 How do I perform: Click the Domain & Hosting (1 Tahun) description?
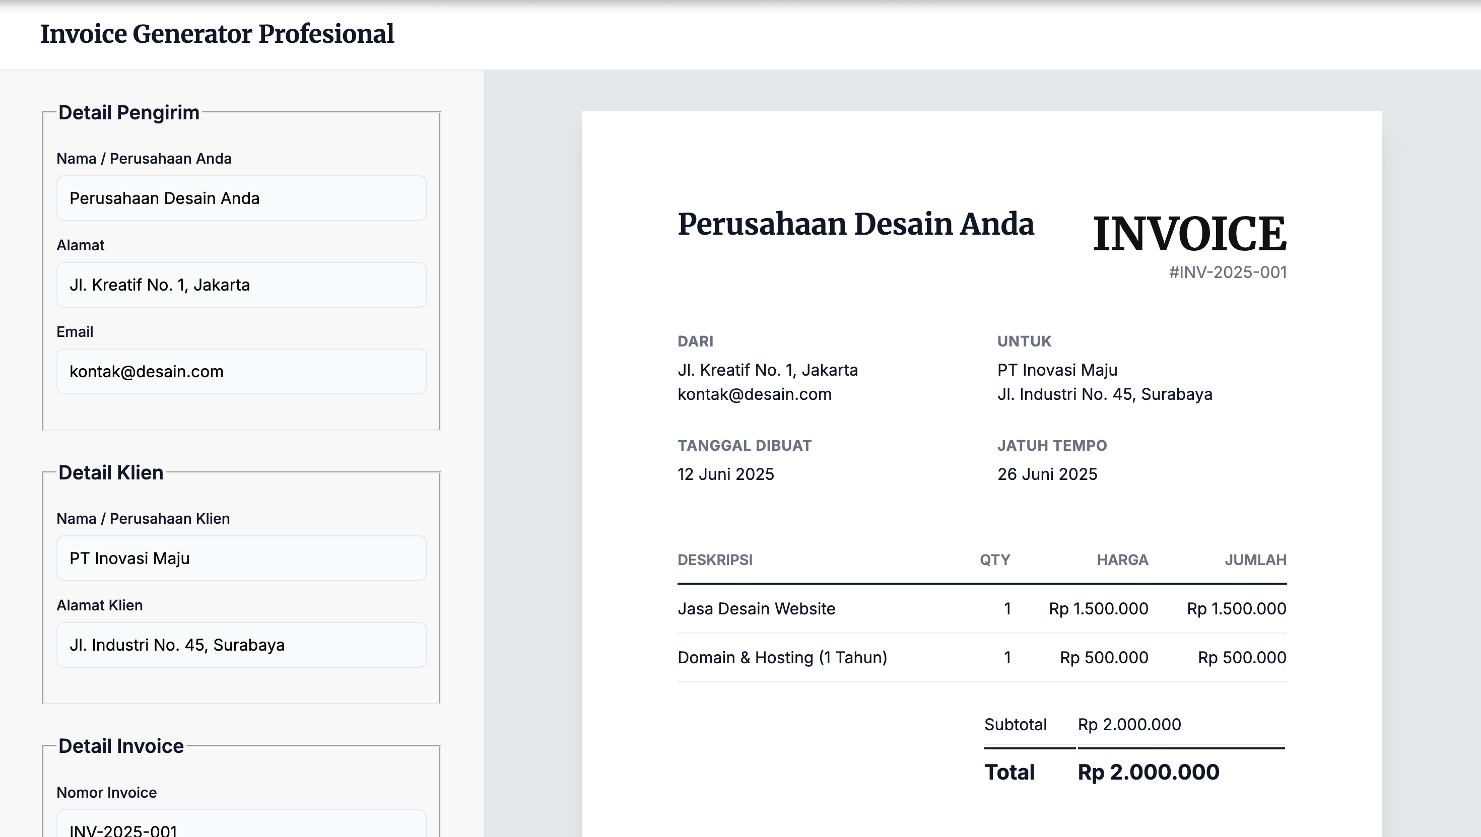click(x=782, y=658)
